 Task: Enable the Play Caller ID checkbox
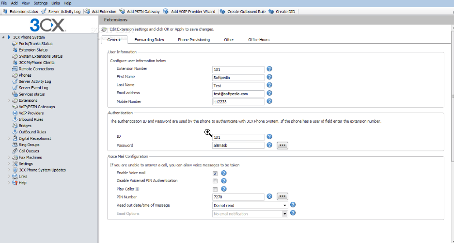[215, 189]
